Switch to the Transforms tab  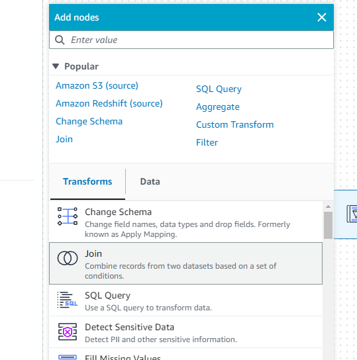(x=87, y=181)
